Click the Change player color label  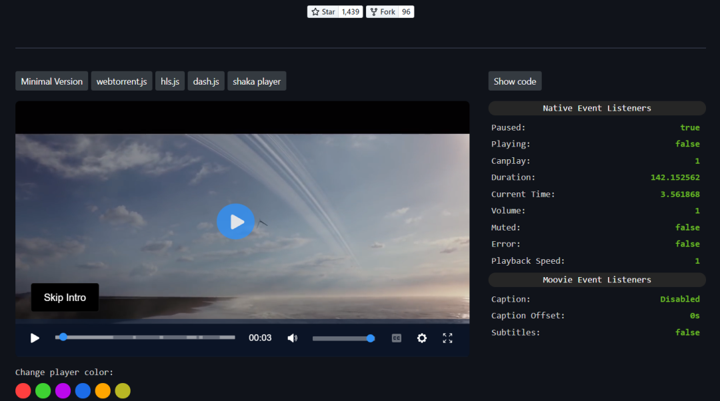[x=64, y=372]
